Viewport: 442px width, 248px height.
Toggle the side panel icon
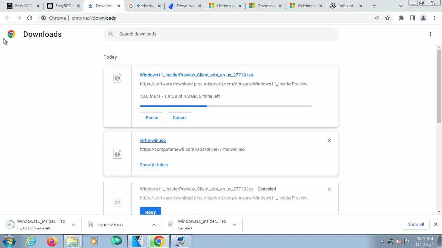tap(412, 18)
